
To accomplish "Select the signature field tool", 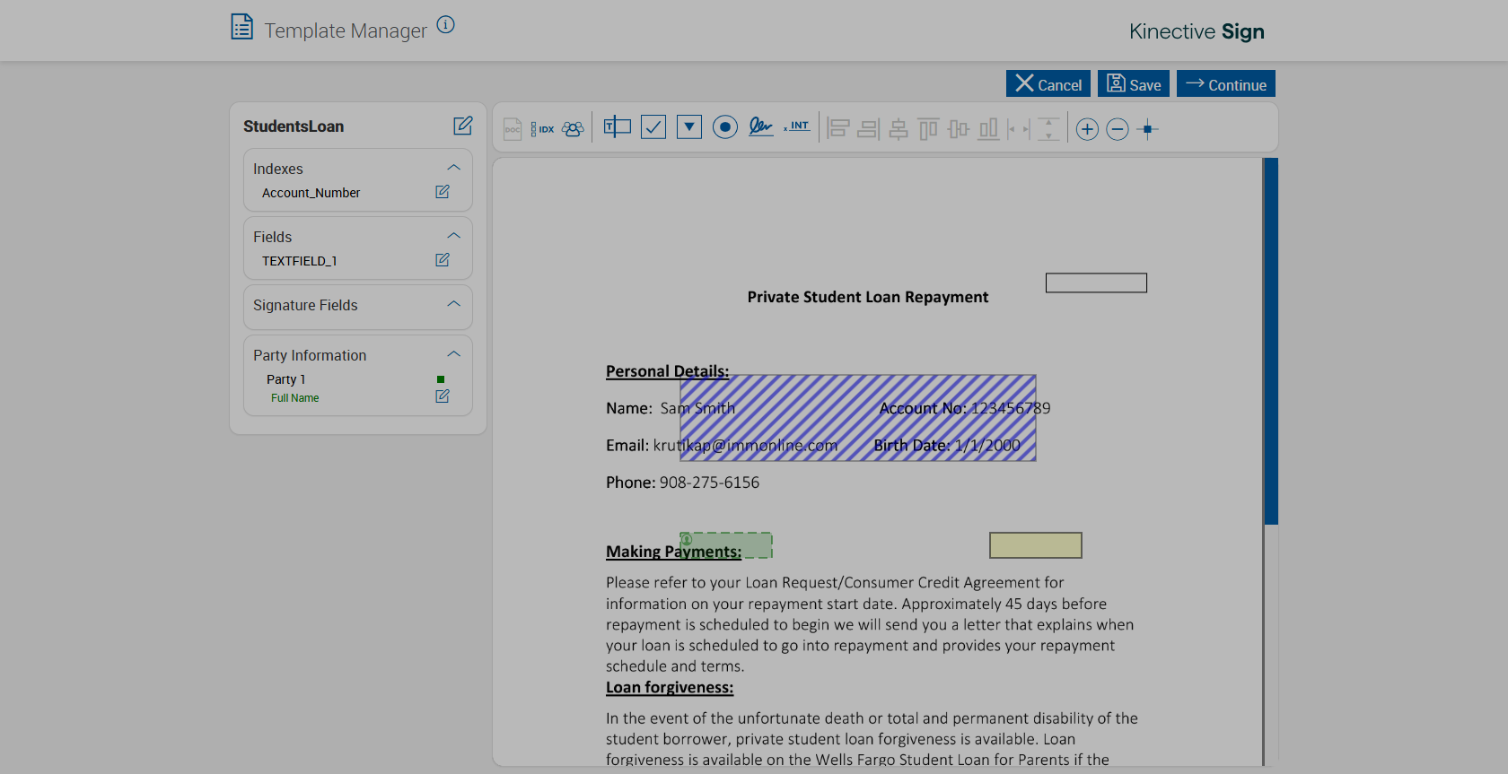I will [761, 126].
